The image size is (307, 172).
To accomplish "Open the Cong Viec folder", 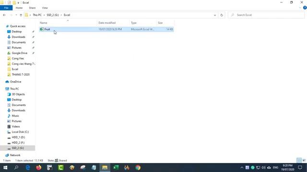I will (x=18, y=58).
